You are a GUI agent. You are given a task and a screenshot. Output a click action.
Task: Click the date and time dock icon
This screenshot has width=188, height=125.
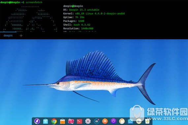click(97, 121)
